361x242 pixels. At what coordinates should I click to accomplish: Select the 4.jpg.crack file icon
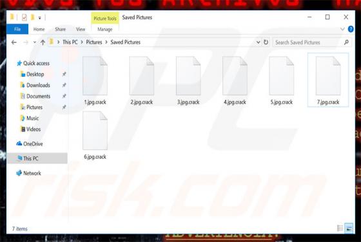point(235,76)
